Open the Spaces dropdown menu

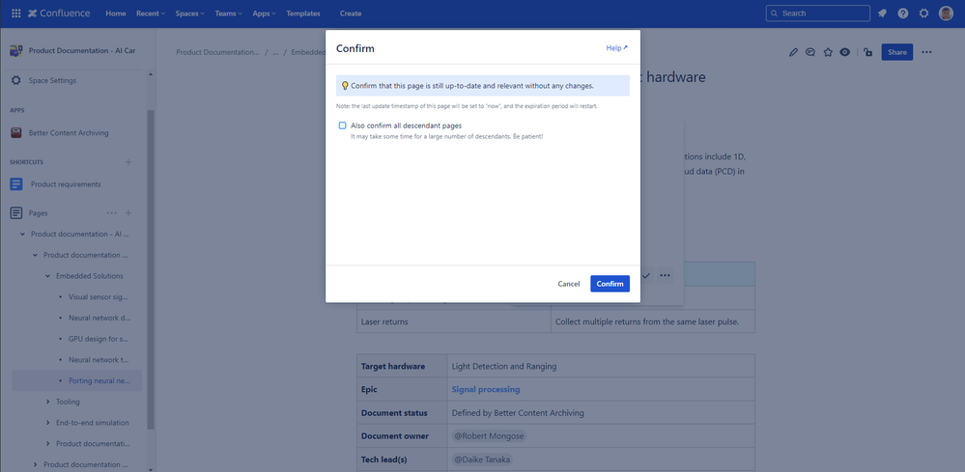click(x=189, y=14)
